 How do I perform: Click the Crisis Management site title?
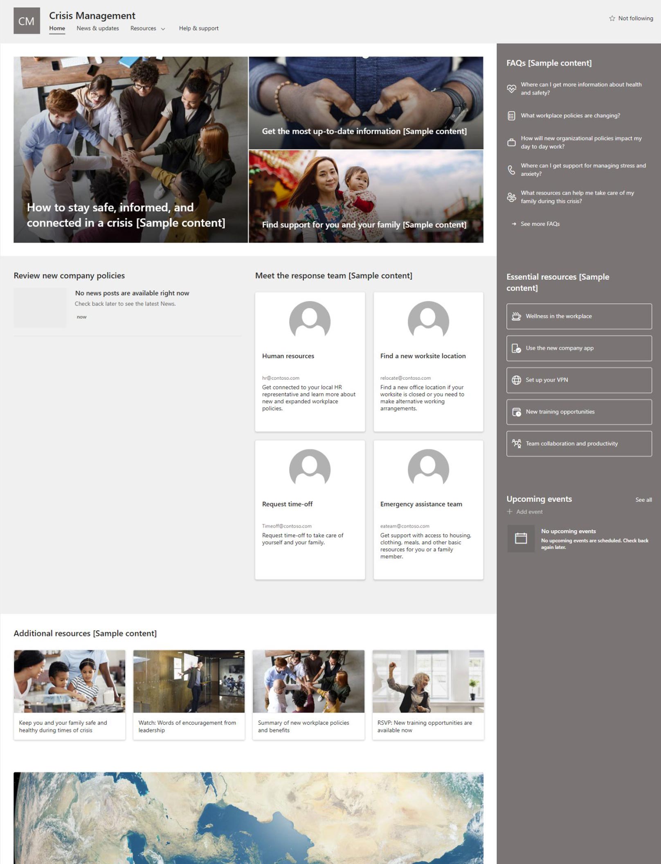92,16
